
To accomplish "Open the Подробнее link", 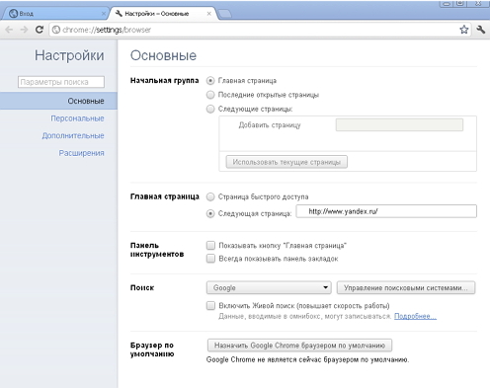I will click(415, 316).
